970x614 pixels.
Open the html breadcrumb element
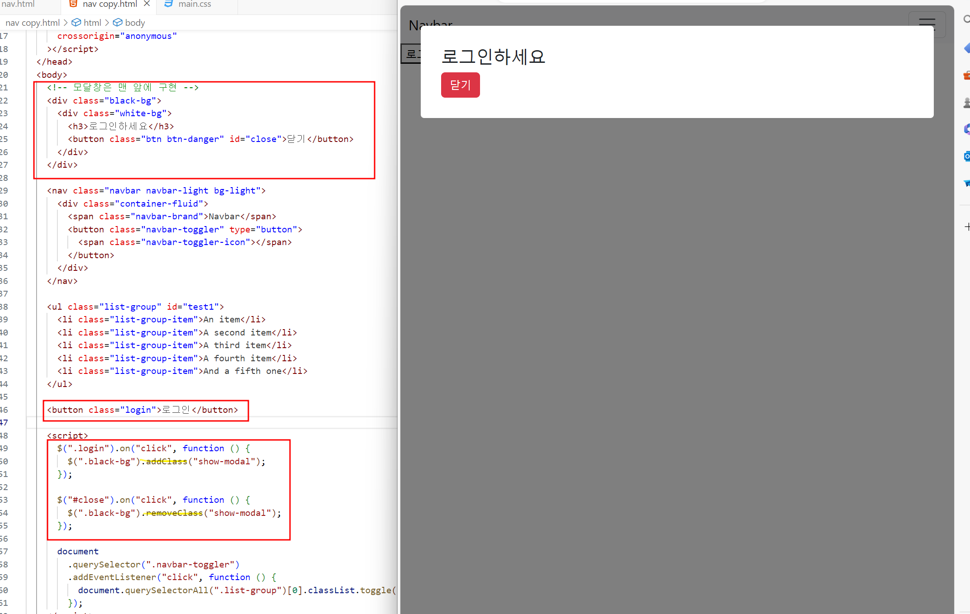(x=86, y=23)
